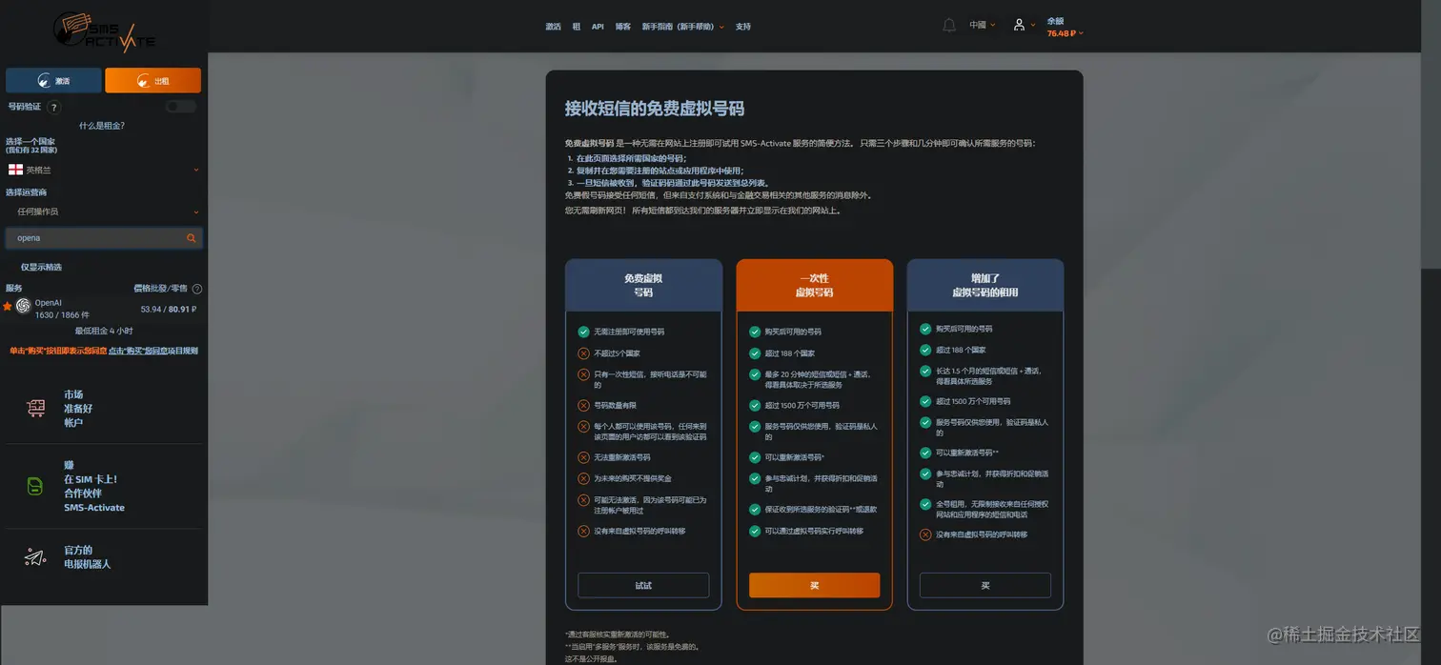
Task: Open 博客 in the top navigation
Action: point(623,27)
